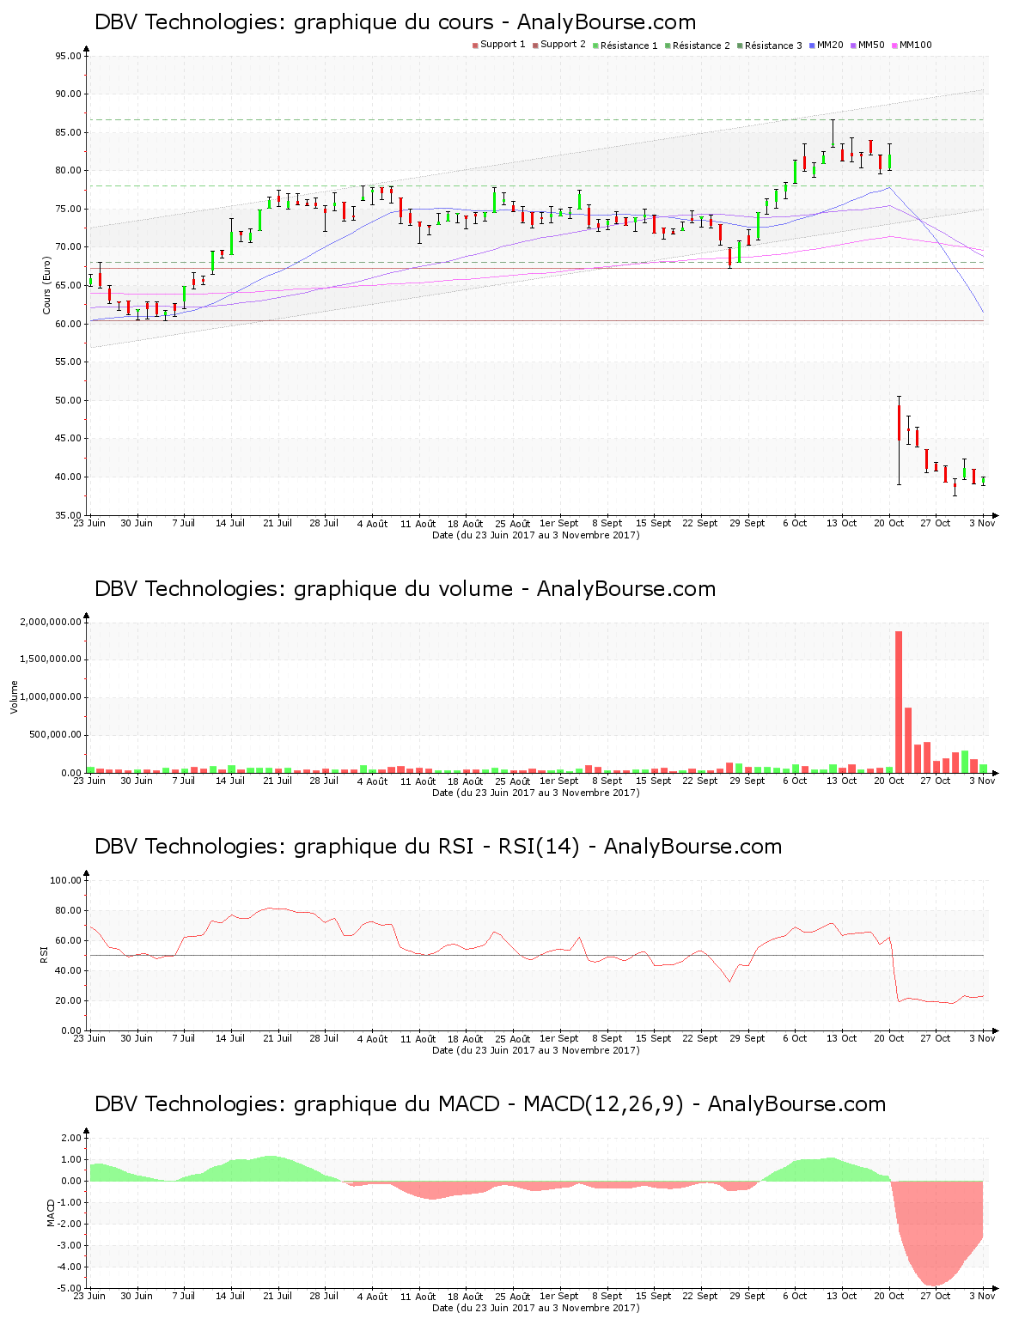Click the tallest red volume bar
This screenshot has height=1331, width=1031.
[x=899, y=702]
